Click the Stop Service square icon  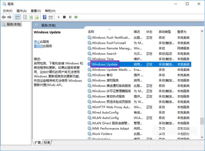64,17
